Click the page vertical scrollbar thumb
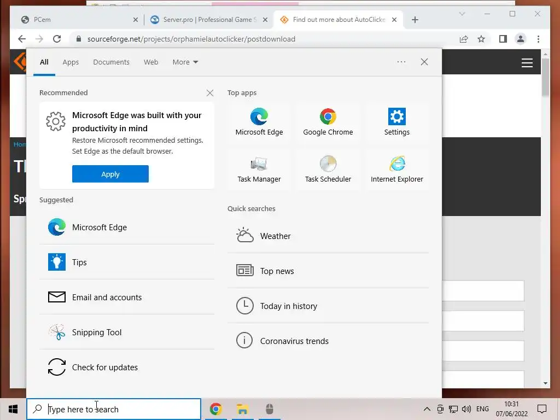 click(x=545, y=77)
